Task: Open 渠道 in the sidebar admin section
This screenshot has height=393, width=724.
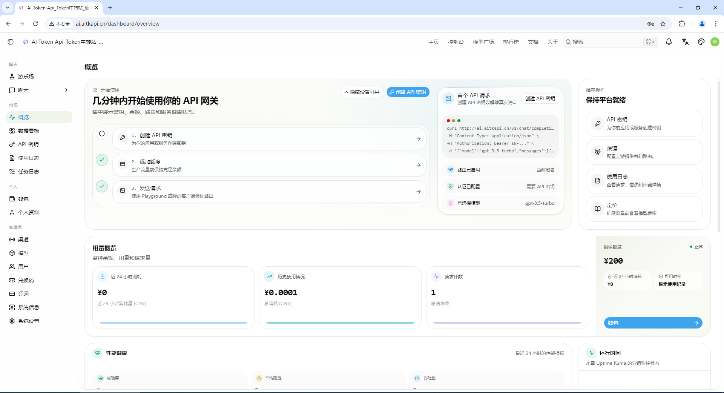Action: coord(39,239)
